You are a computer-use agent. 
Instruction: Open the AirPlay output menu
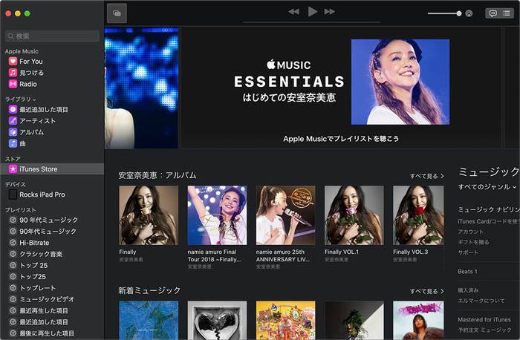pos(469,13)
